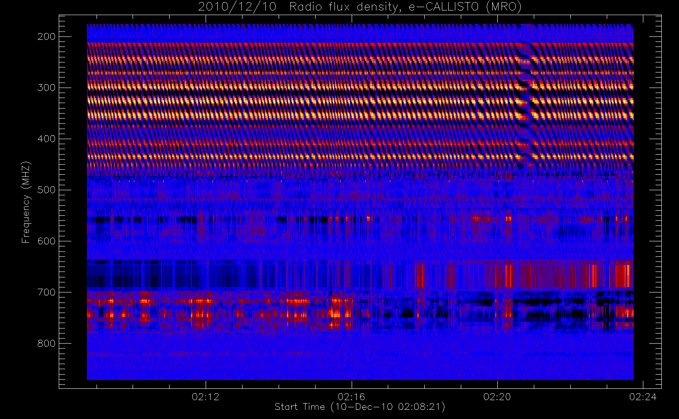The height and width of the screenshot is (419, 679).
Task: Click the 02:20 time tick label
Action: click(497, 397)
